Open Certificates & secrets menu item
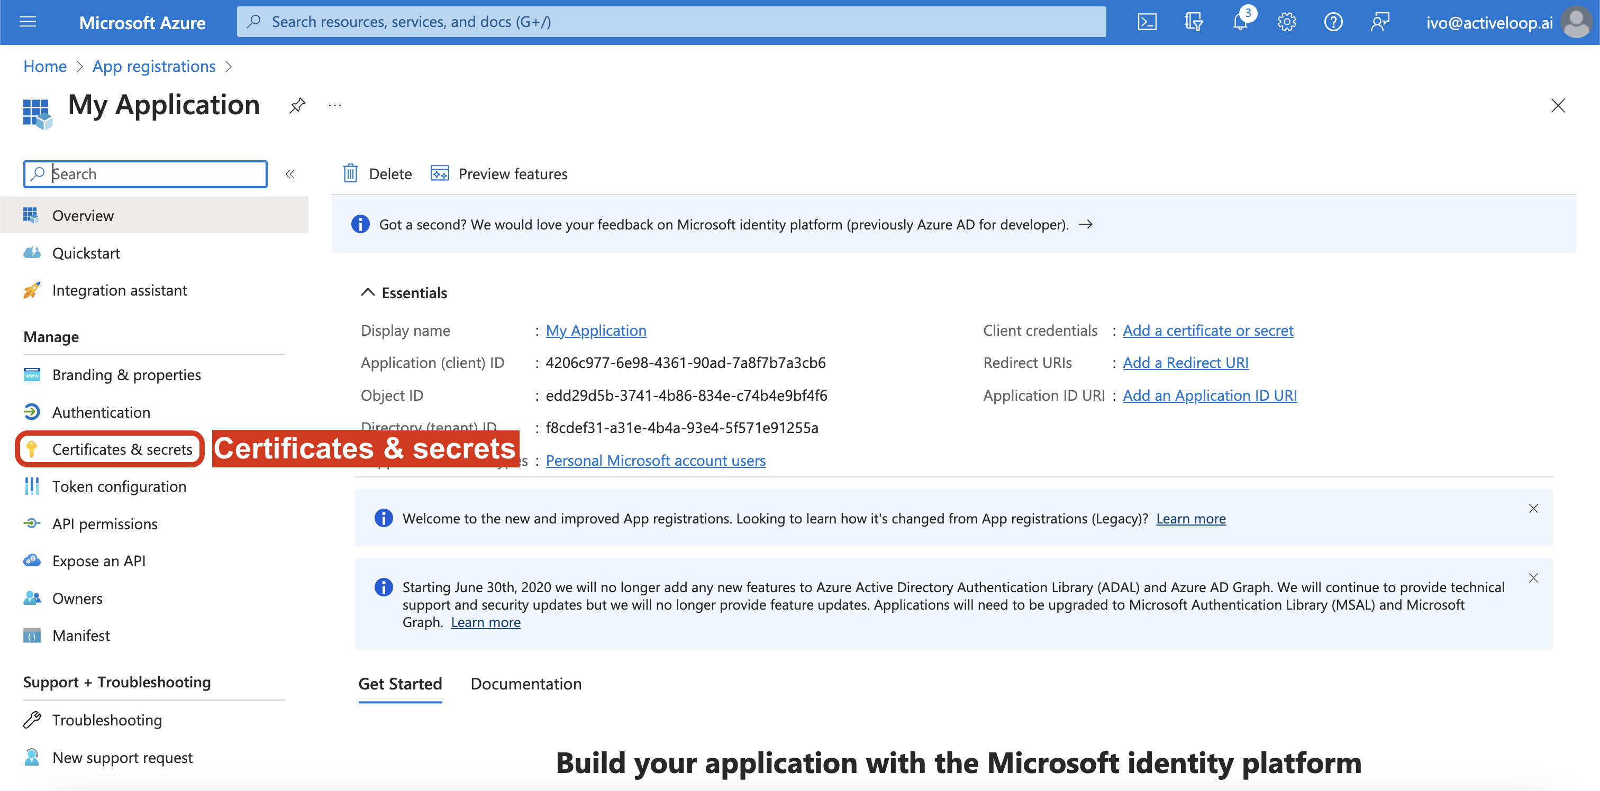Viewport: 1600px width, 791px height. 122,449
